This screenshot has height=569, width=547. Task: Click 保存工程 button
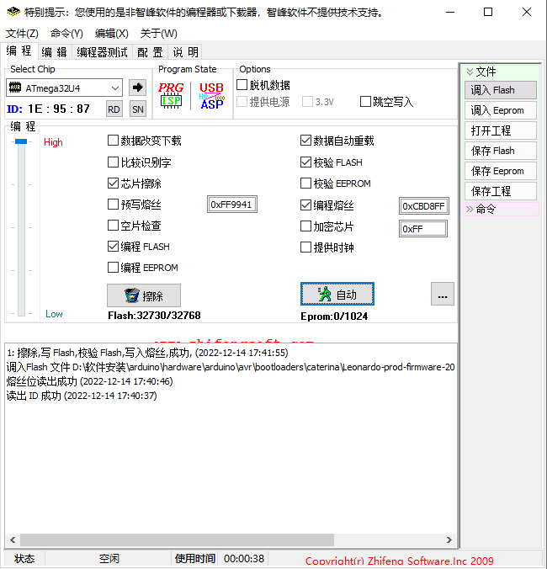(501, 191)
